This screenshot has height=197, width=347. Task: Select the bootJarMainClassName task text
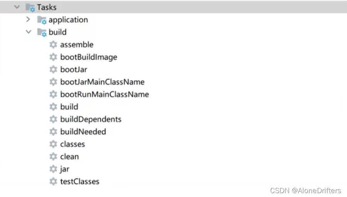(102, 82)
